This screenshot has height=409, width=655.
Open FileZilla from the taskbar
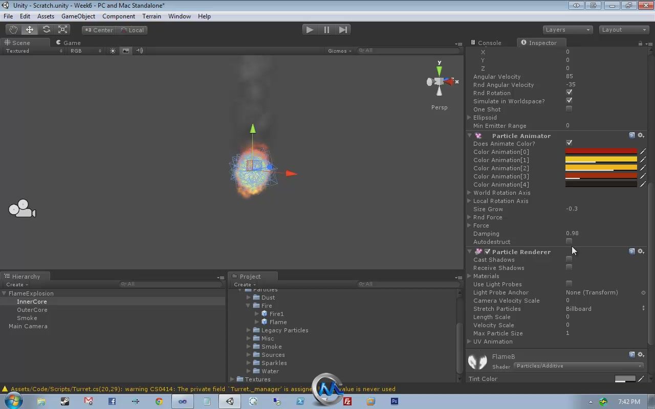point(347,401)
